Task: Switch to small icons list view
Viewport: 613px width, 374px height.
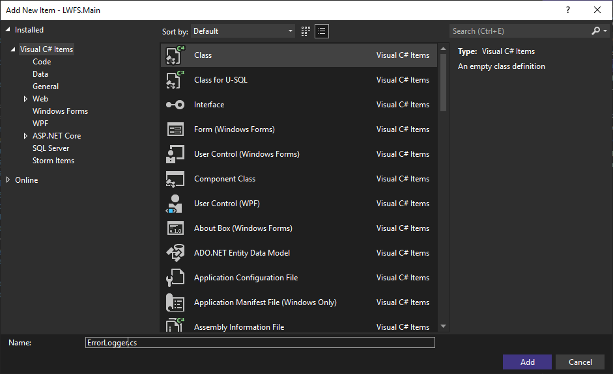Action: coord(322,31)
